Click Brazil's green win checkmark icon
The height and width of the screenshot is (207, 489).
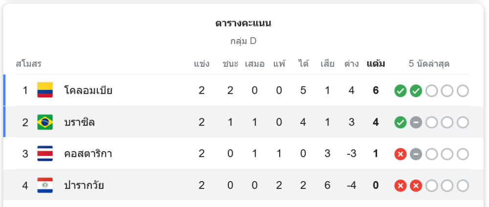(x=400, y=123)
